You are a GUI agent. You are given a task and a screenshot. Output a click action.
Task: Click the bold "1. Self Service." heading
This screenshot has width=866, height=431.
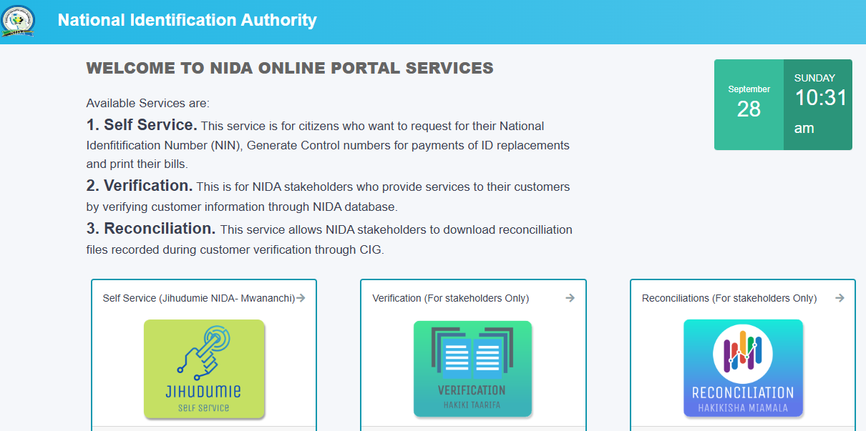coord(142,125)
